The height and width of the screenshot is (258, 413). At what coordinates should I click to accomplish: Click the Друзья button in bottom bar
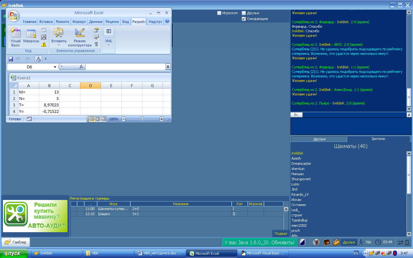click(349, 242)
